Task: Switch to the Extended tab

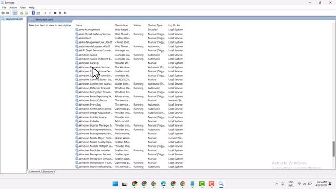Action: pos(35,172)
